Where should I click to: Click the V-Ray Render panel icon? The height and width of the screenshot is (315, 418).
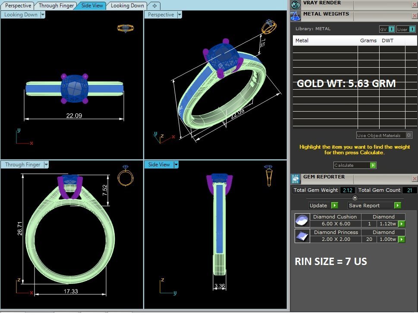[295, 5]
